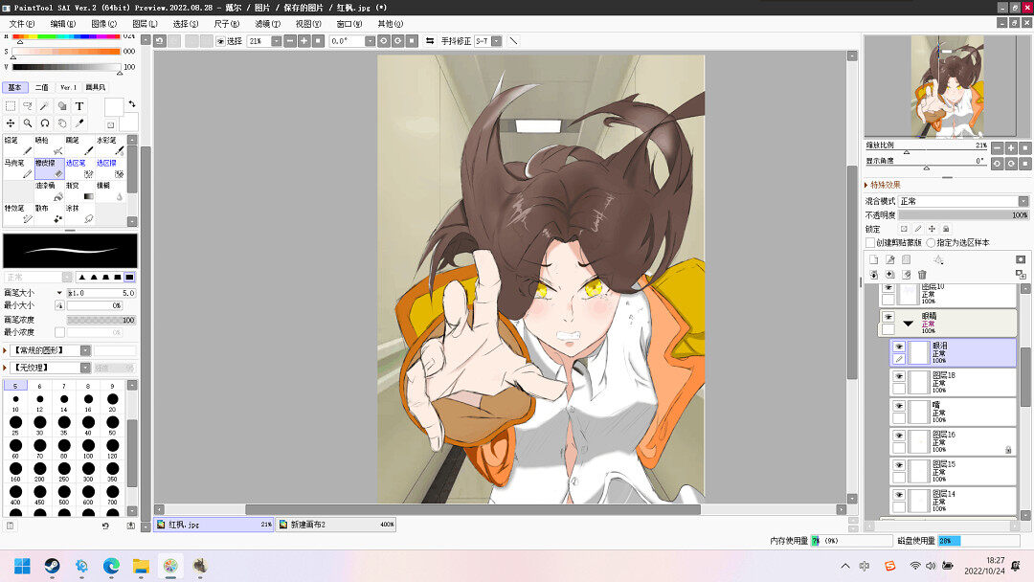
Task: Enable the 创建剪贴蒙版 clipping mask checkbox
Action: click(870, 243)
